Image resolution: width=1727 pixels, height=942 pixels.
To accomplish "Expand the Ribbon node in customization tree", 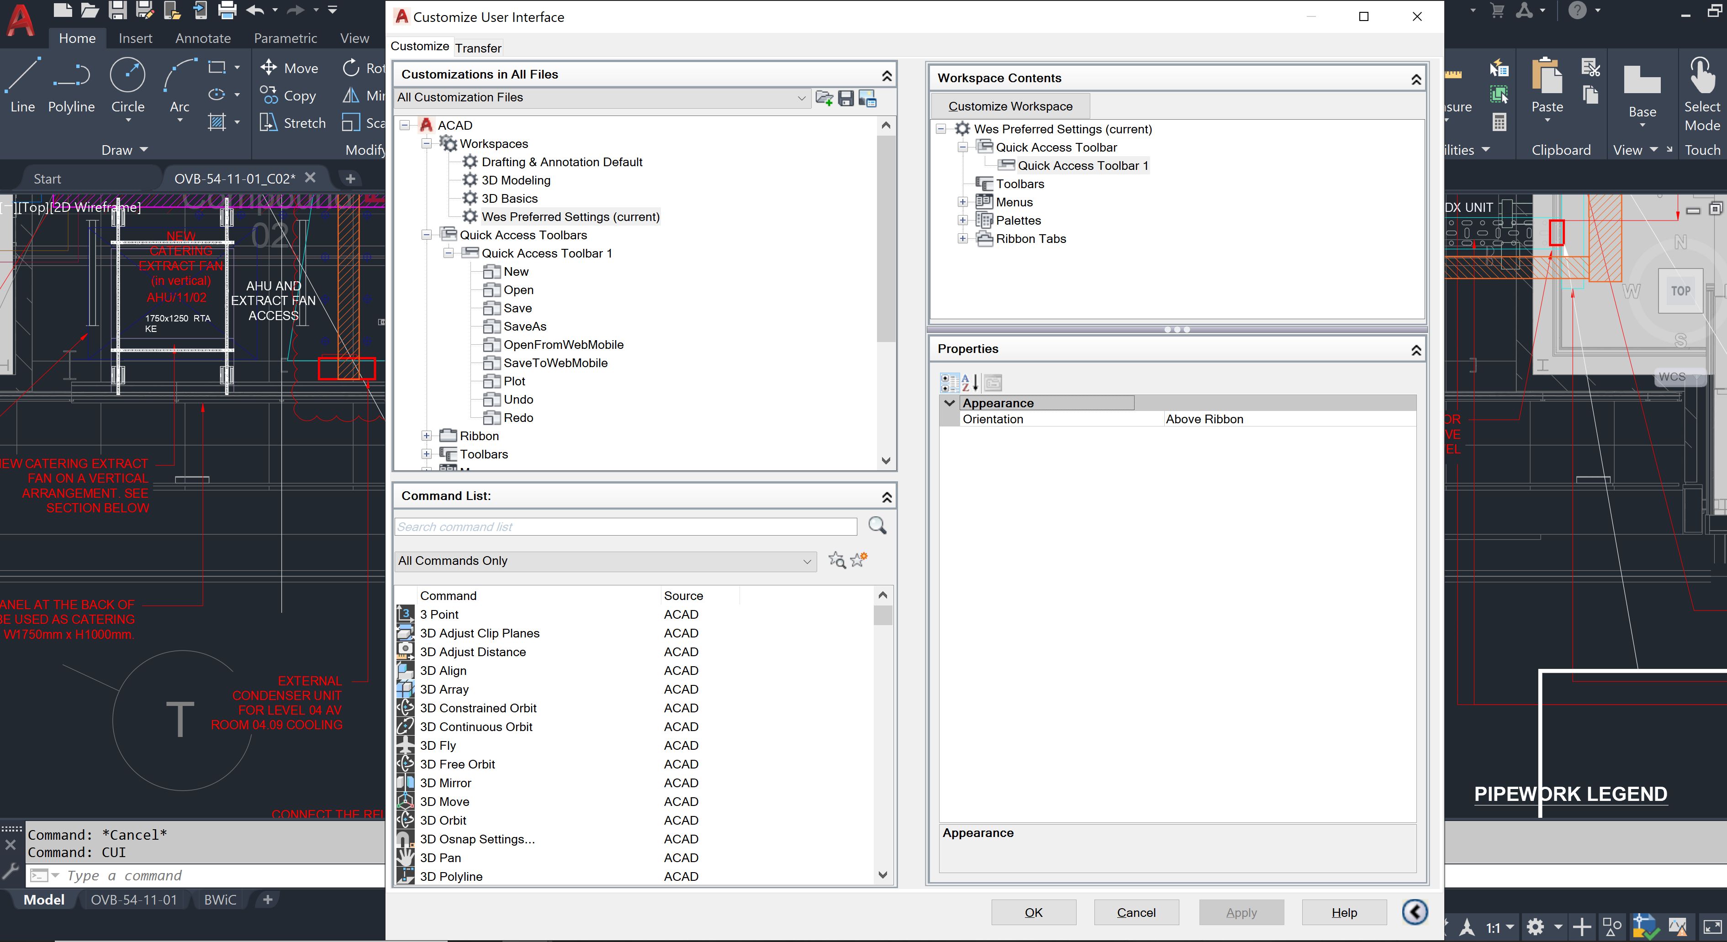I will pyautogui.click(x=427, y=436).
